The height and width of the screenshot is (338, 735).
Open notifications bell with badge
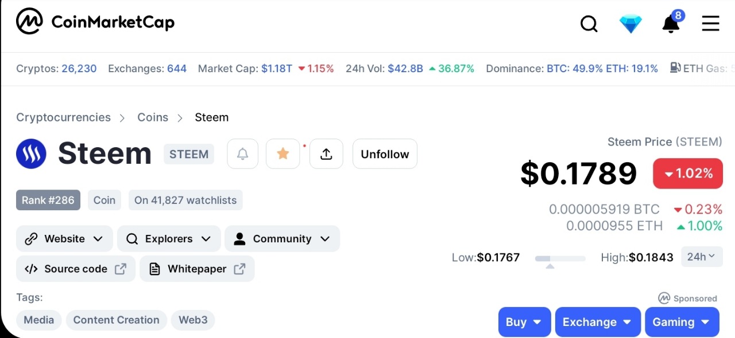(x=671, y=23)
